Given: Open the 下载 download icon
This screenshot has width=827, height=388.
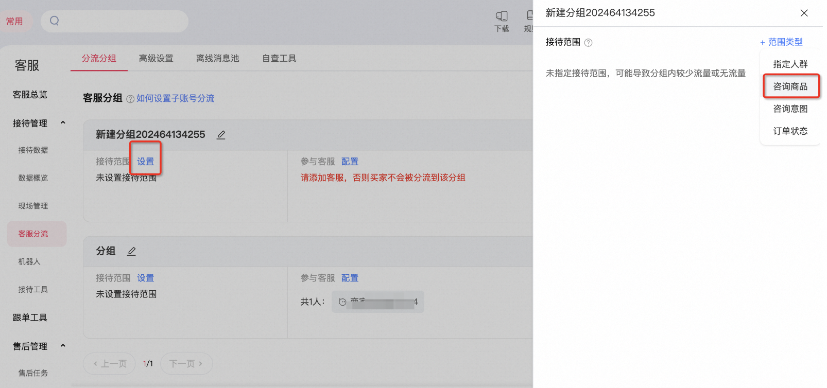Looking at the screenshot, I should [x=502, y=22].
